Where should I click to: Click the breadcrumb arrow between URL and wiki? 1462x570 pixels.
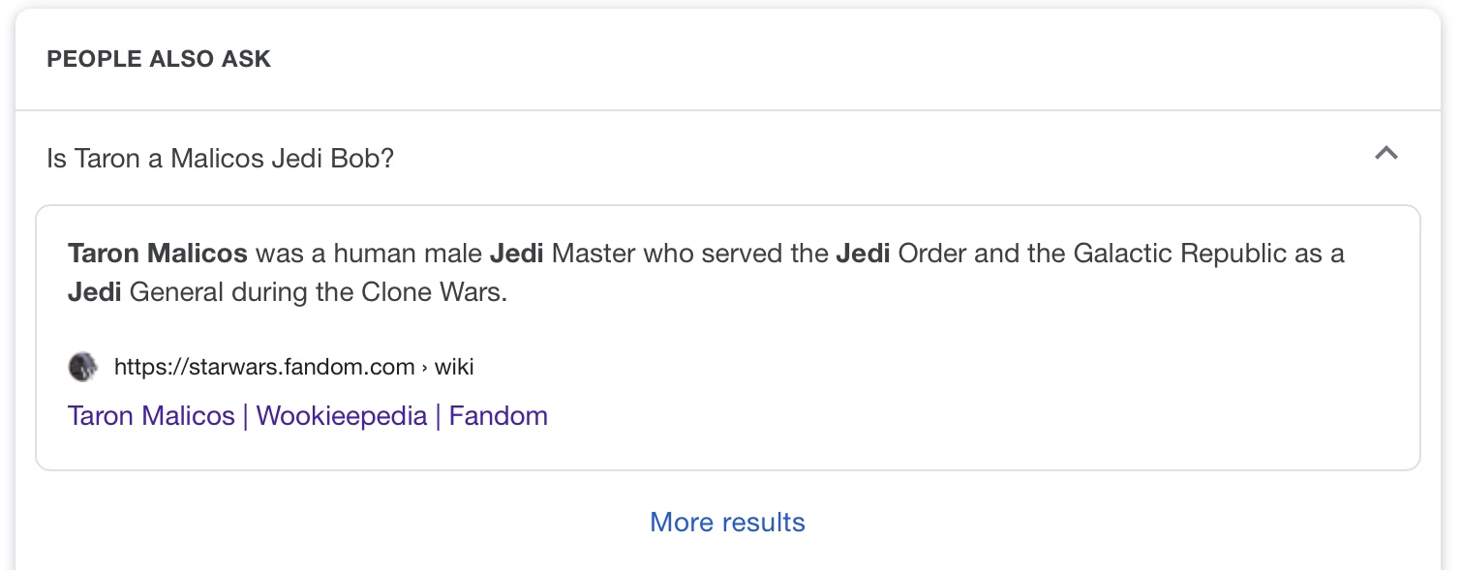click(x=424, y=368)
